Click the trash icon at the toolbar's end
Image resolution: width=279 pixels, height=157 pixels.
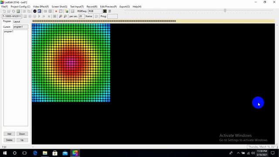tap(110, 11)
